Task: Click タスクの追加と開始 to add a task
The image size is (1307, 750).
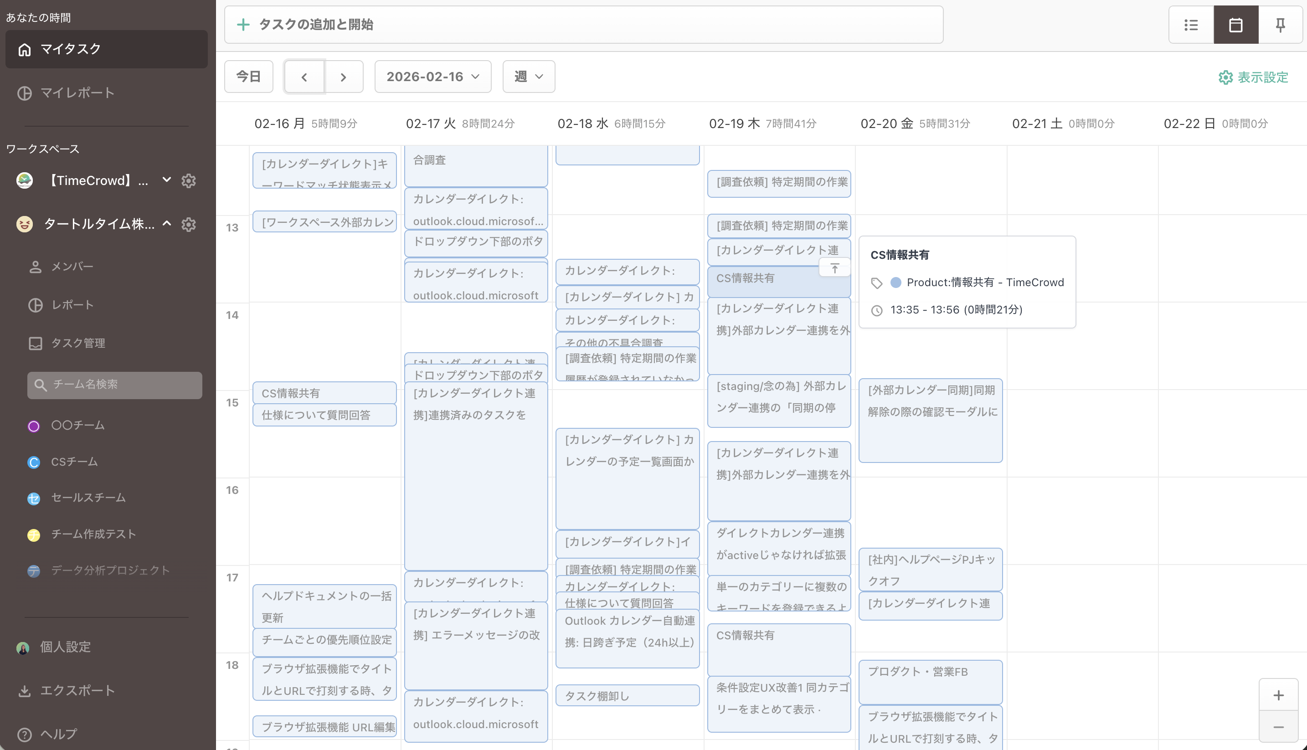Action: [x=315, y=24]
